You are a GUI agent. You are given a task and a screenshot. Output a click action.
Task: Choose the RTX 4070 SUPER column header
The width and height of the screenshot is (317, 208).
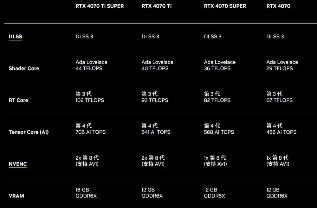(x=225, y=6)
